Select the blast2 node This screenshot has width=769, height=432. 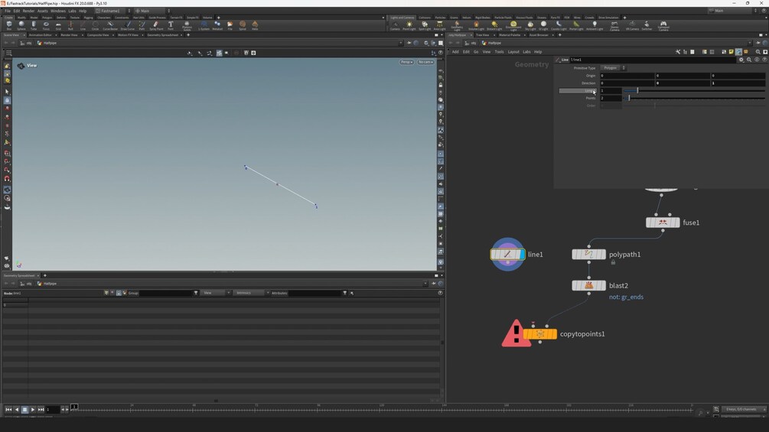588,285
